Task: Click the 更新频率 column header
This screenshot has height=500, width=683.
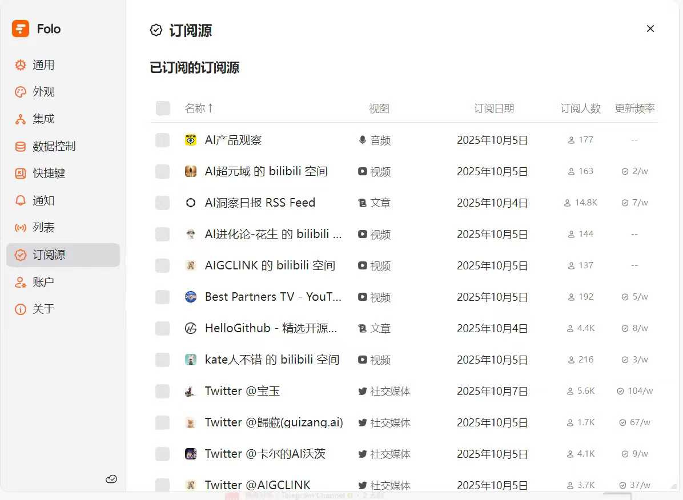Action: [634, 108]
